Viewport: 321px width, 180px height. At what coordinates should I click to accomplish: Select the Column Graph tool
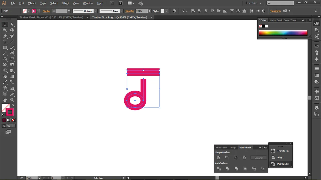click(x=12, y=88)
